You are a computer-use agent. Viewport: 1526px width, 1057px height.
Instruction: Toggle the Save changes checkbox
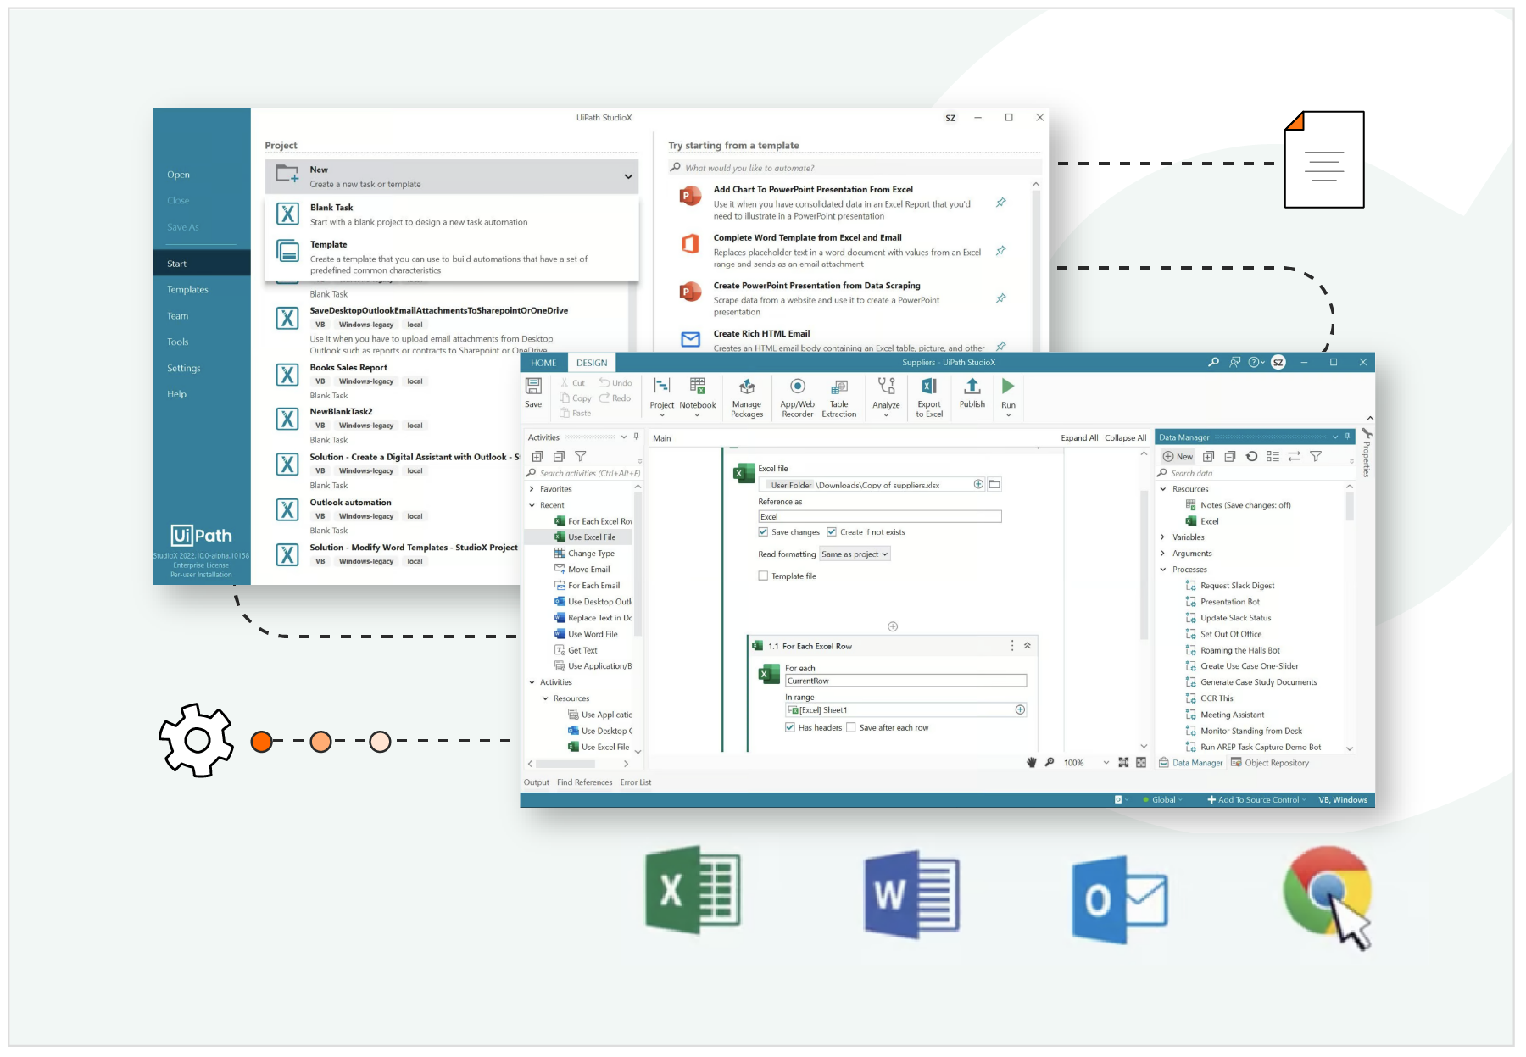[763, 532]
